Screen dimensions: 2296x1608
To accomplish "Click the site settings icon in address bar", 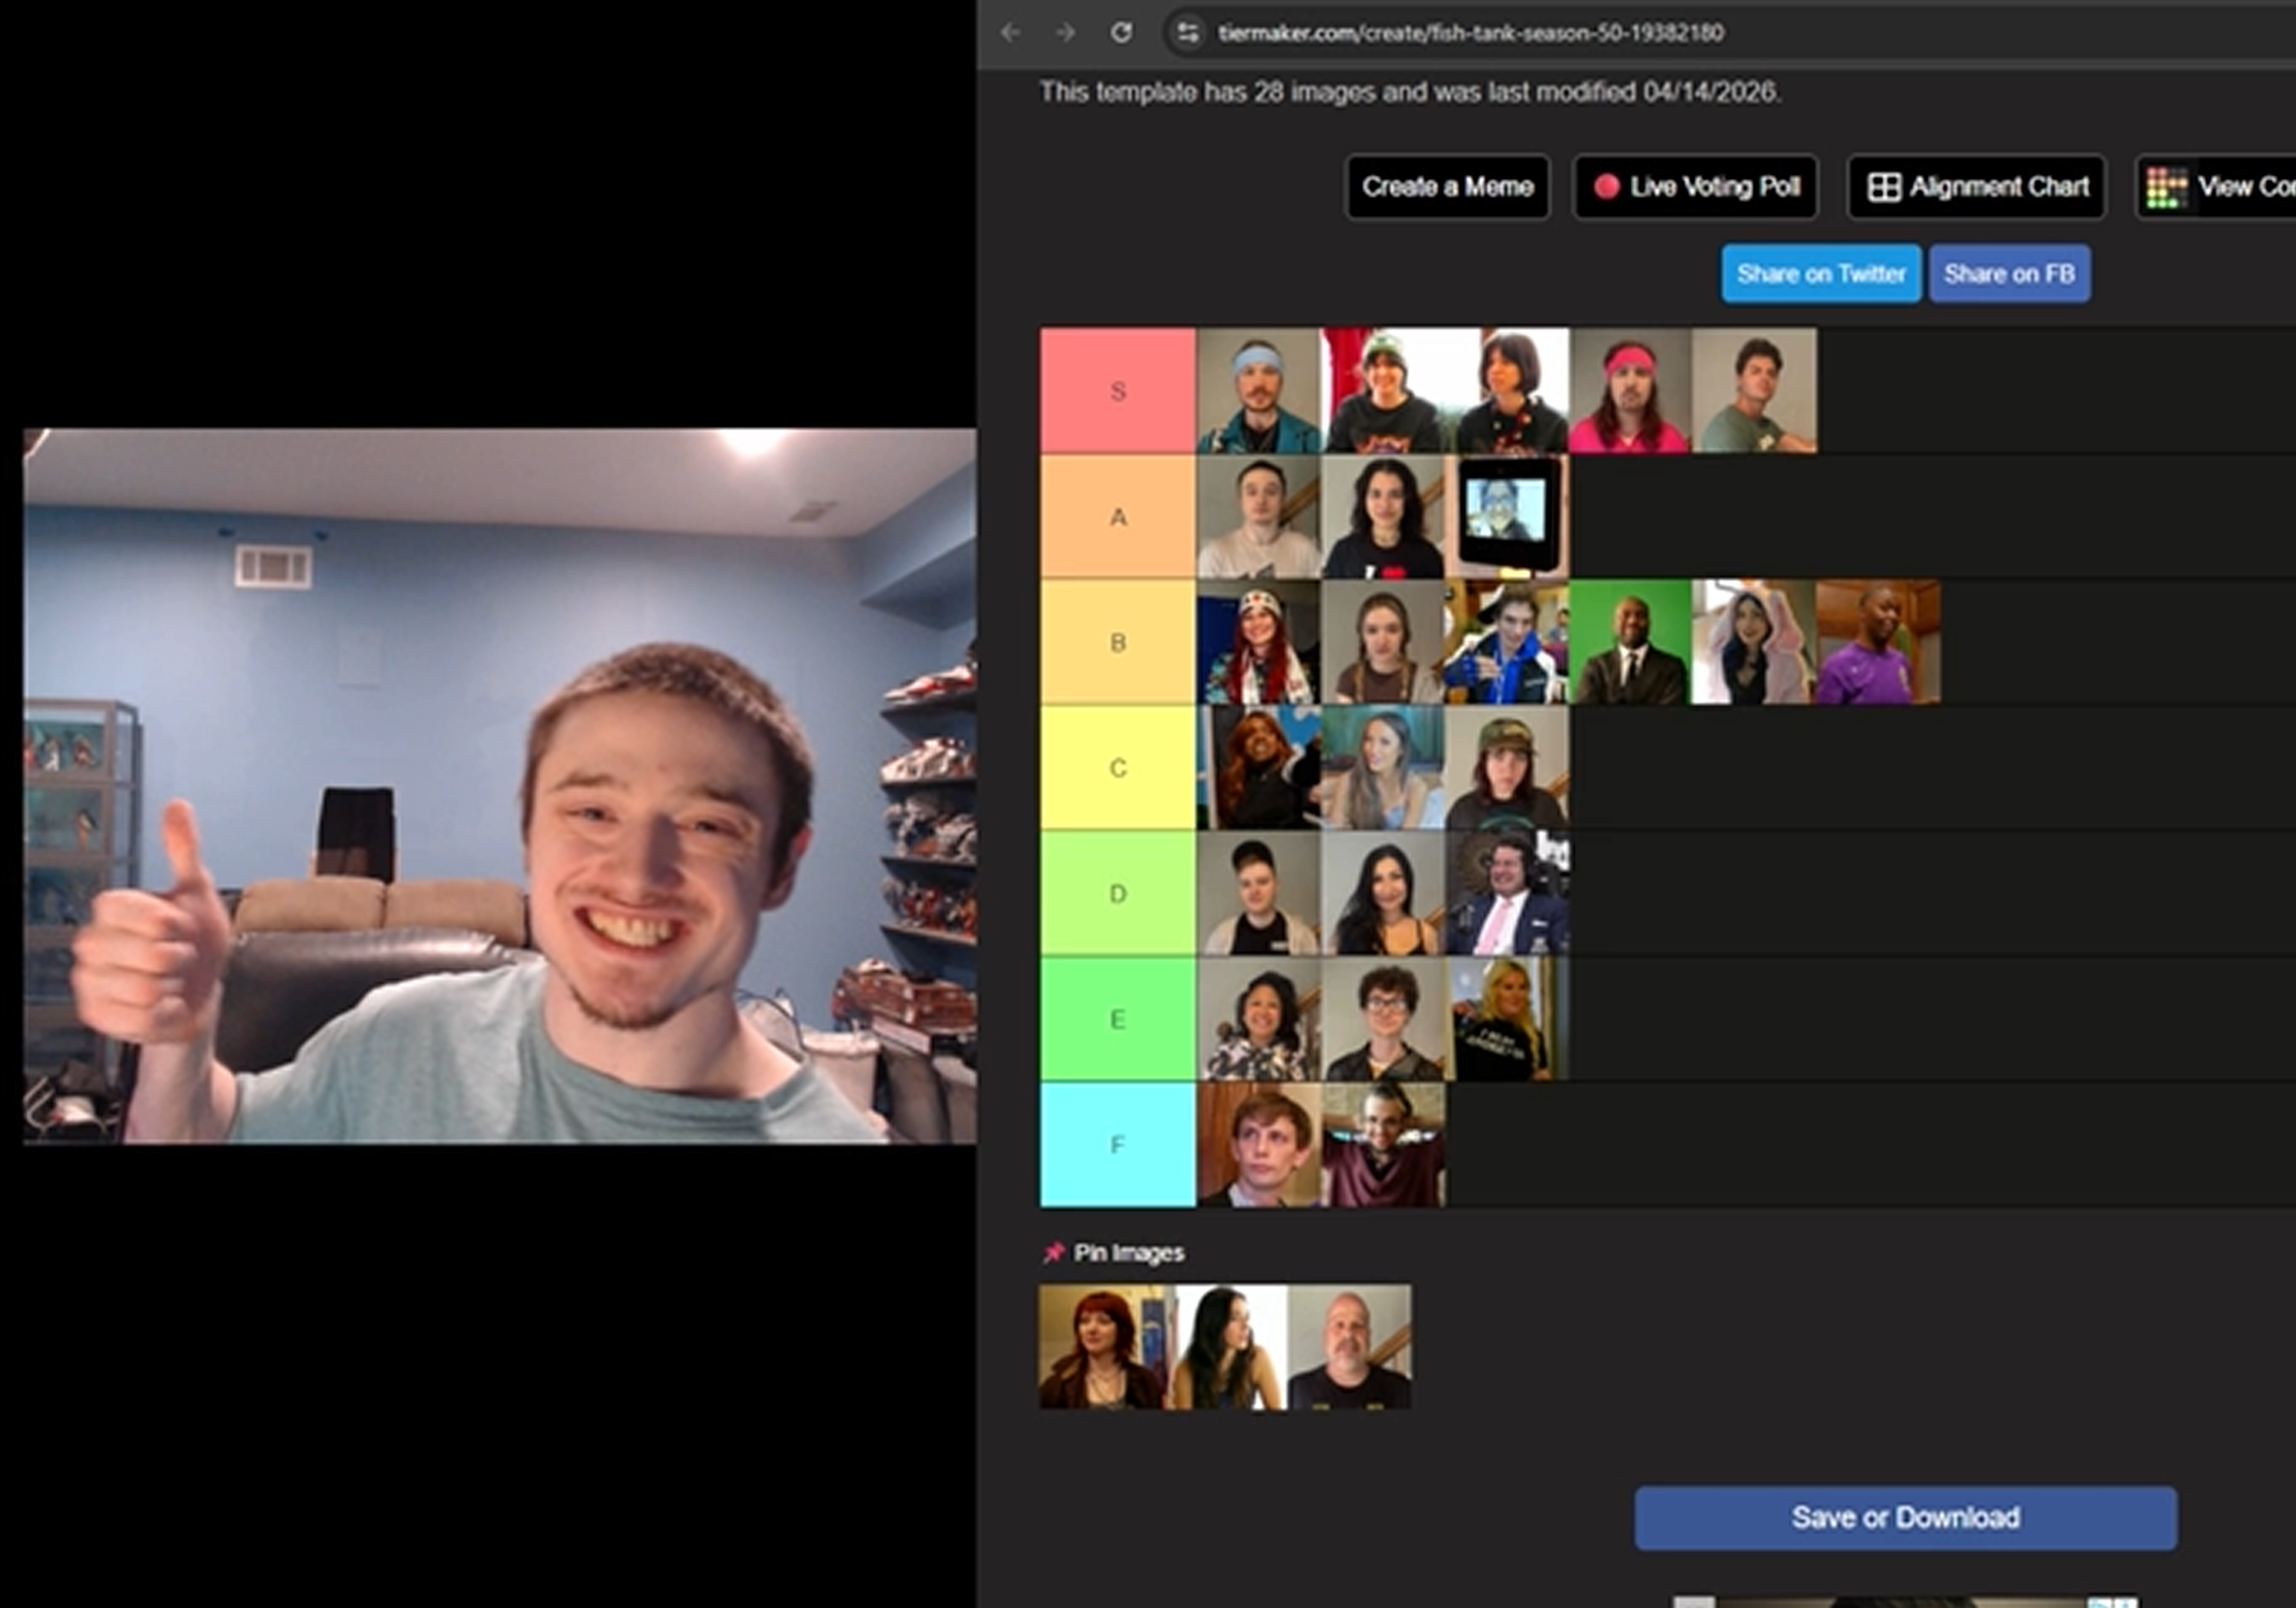I will [1187, 32].
